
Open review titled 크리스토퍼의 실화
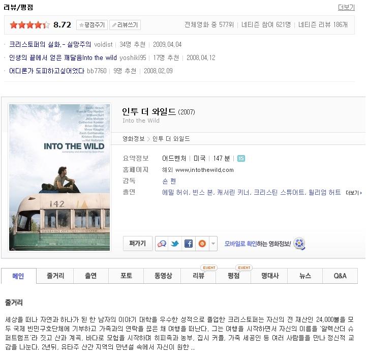(50, 44)
